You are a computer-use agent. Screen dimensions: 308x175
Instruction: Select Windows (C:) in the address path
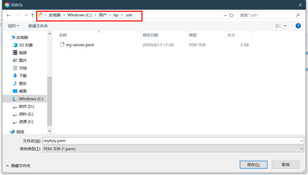[80, 15]
